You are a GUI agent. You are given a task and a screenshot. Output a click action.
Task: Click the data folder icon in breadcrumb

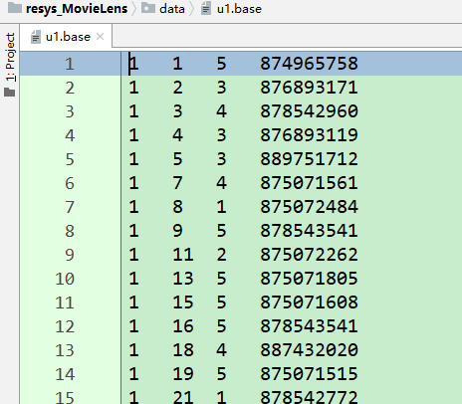(x=148, y=8)
